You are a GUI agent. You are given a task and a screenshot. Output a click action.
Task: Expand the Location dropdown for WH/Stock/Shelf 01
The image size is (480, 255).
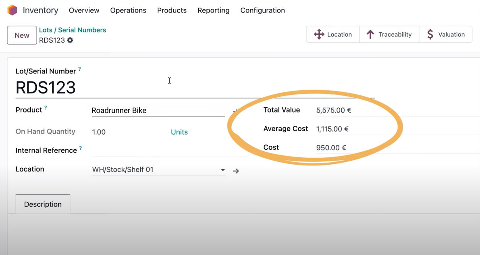pos(222,170)
